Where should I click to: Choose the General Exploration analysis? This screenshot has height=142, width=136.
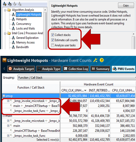pyautogui.click(x=27, y=38)
